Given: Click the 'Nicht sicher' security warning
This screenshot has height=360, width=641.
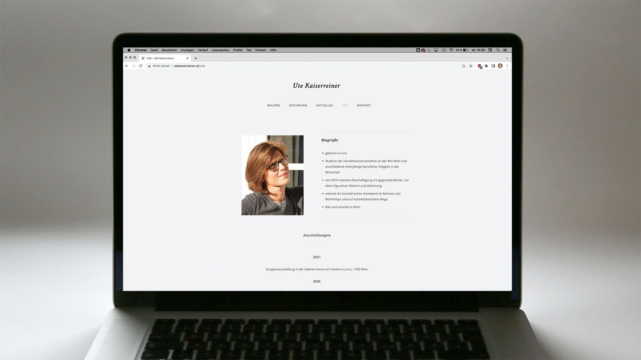Looking at the screenshot, I should pos(159,66).
